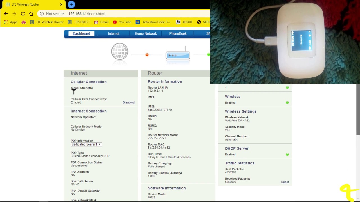Open the LTE Wireless Router bookmark
The height and width of the screenshot is (202, 360).
point(47,22)
